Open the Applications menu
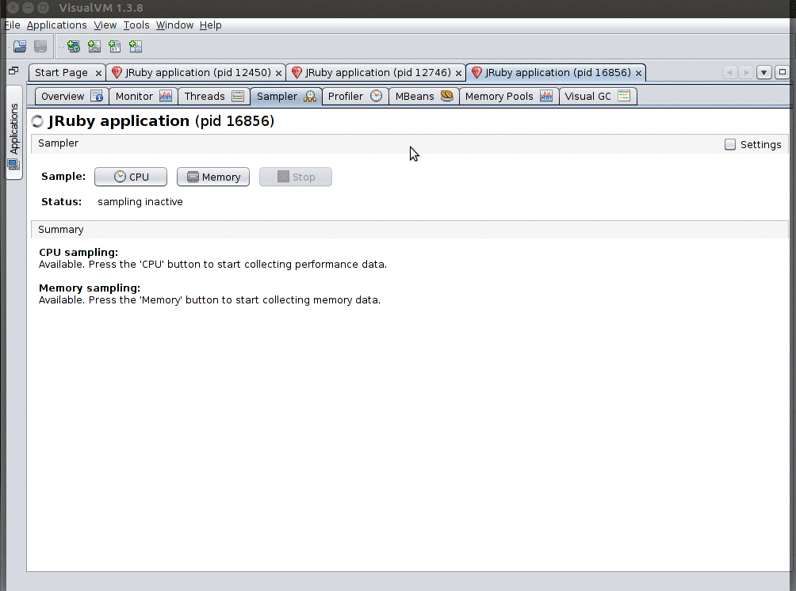796x591 pixels. coord(56,25)
